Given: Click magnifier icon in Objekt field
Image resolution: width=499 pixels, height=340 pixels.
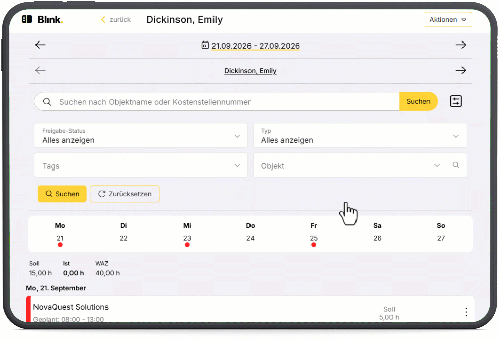Looking at the screenshot, I should 456,165.
